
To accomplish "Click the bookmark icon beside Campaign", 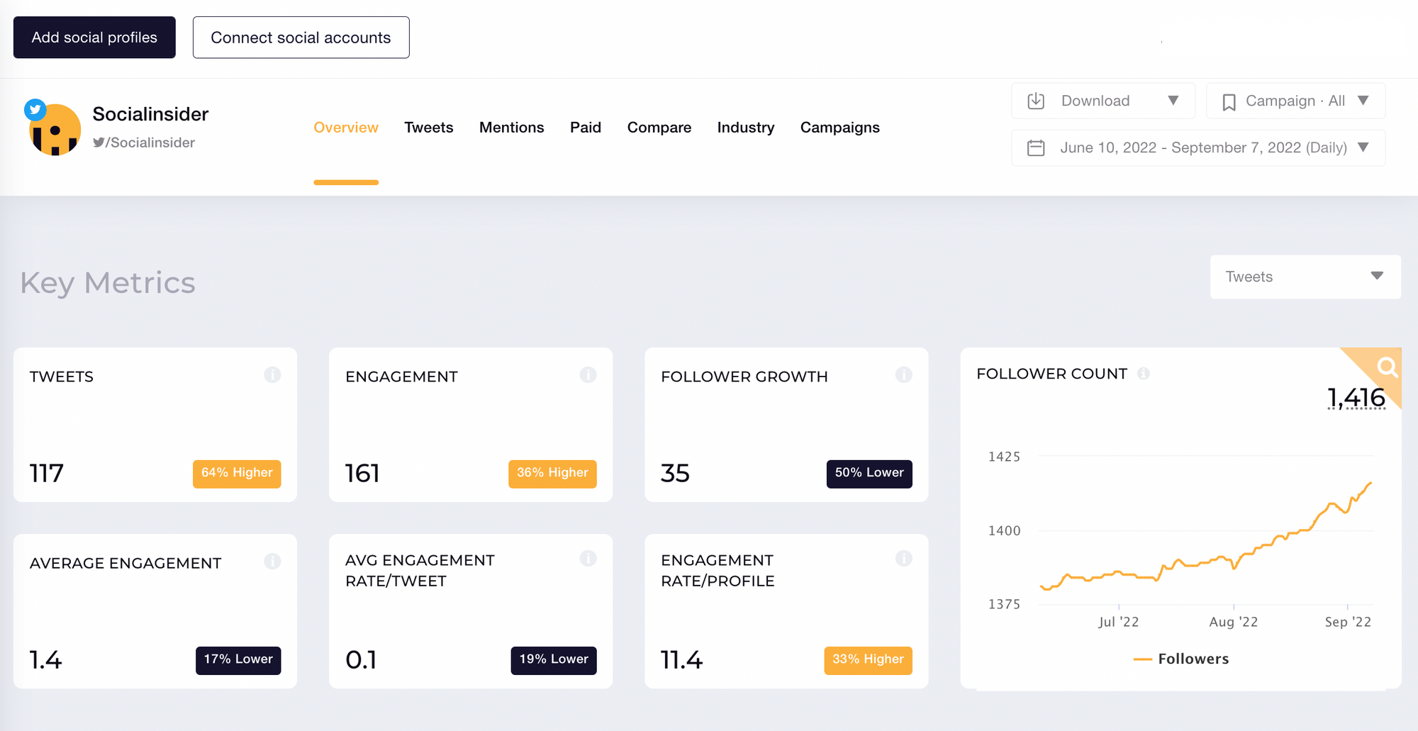I will tap(1229, 102).
